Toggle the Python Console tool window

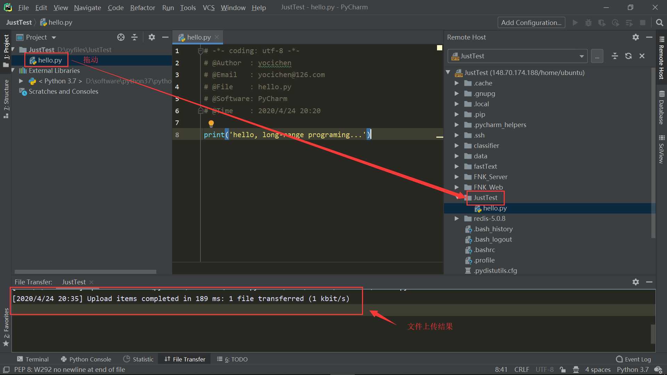click(x=86, y=359)
